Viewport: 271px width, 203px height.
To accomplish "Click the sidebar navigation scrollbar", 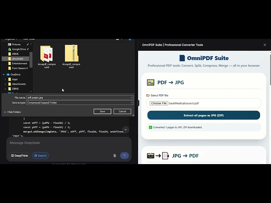I will click(31, 60).
